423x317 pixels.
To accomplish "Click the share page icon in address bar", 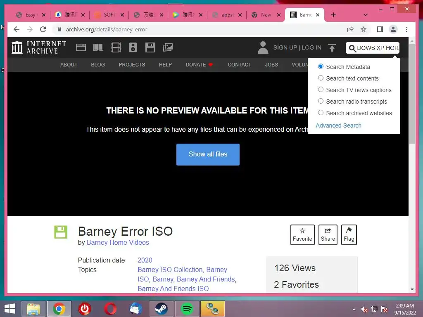I will point(350,29).
